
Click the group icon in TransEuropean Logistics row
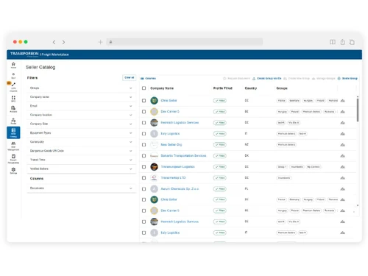pos(343,167)
